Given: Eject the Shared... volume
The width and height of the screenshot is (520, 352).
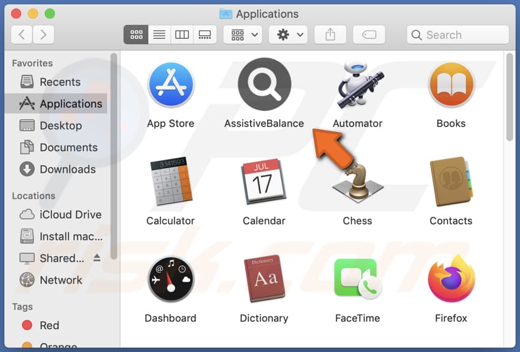Looking at the screenshot, I should [x=97, y=257].
